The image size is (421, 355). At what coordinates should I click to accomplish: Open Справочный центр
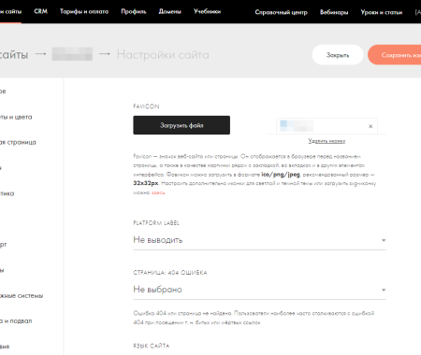coord(281,12)
